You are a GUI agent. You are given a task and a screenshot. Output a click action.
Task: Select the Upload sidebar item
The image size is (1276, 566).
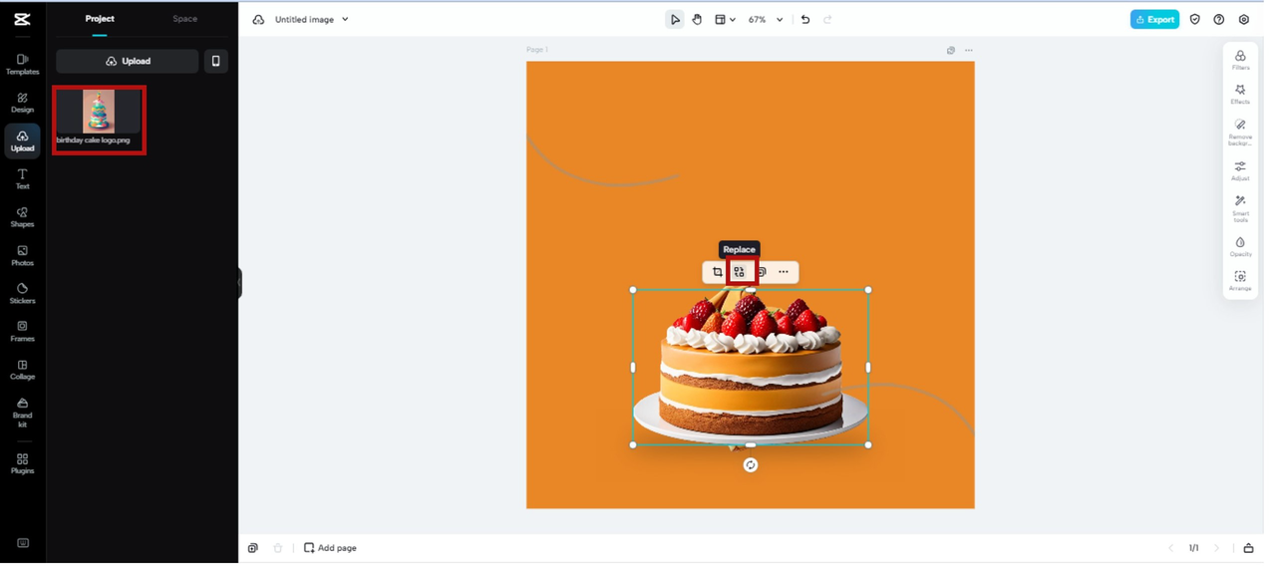[22, 141]
